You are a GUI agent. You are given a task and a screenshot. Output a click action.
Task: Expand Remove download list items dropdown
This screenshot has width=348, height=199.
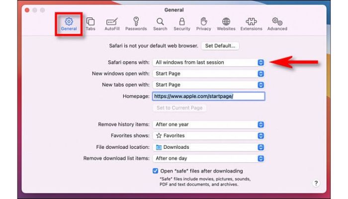point(208,158)
